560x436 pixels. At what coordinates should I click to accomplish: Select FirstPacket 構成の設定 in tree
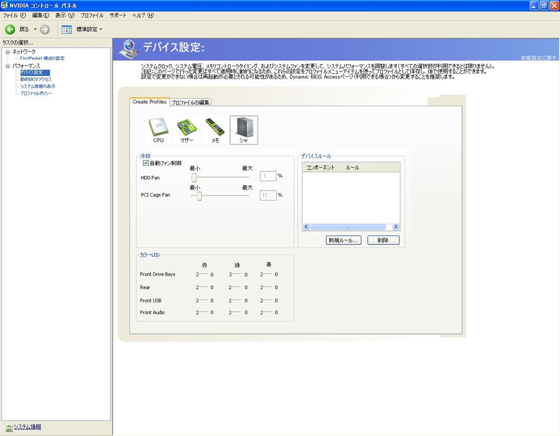pos(42,58)
